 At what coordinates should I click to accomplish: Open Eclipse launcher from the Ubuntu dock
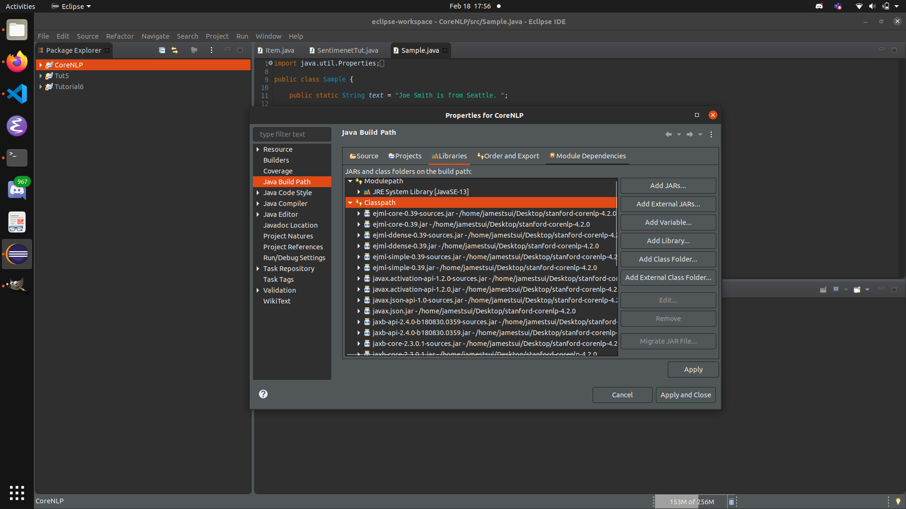pyautogui.click(x=17, y=254)
